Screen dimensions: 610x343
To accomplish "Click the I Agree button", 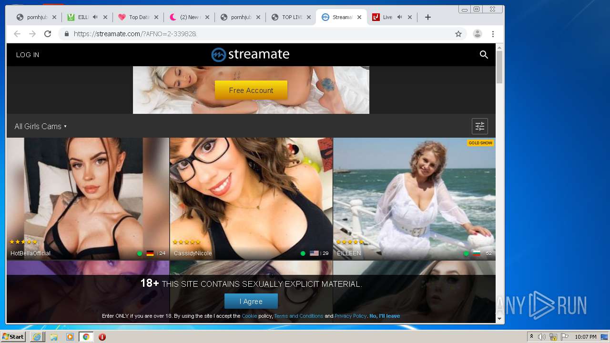I will click(x=251, y=301).
